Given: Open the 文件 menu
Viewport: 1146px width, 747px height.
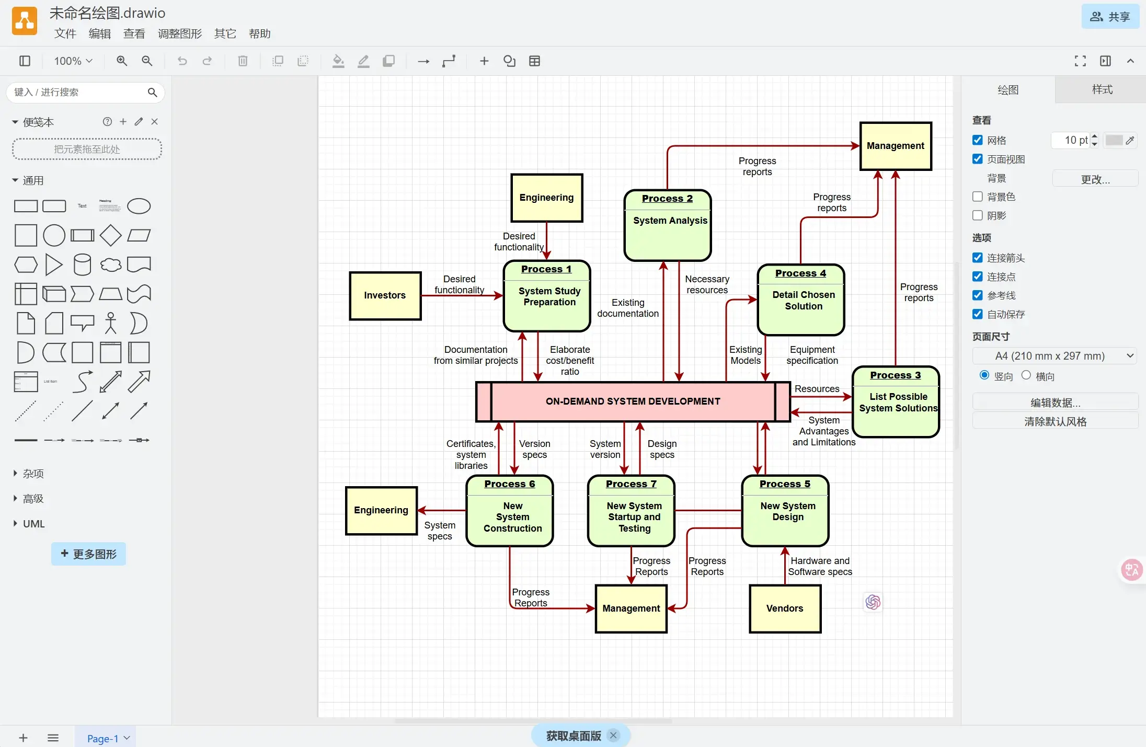Looking at the screenshot, I should [x=65, y=33].
